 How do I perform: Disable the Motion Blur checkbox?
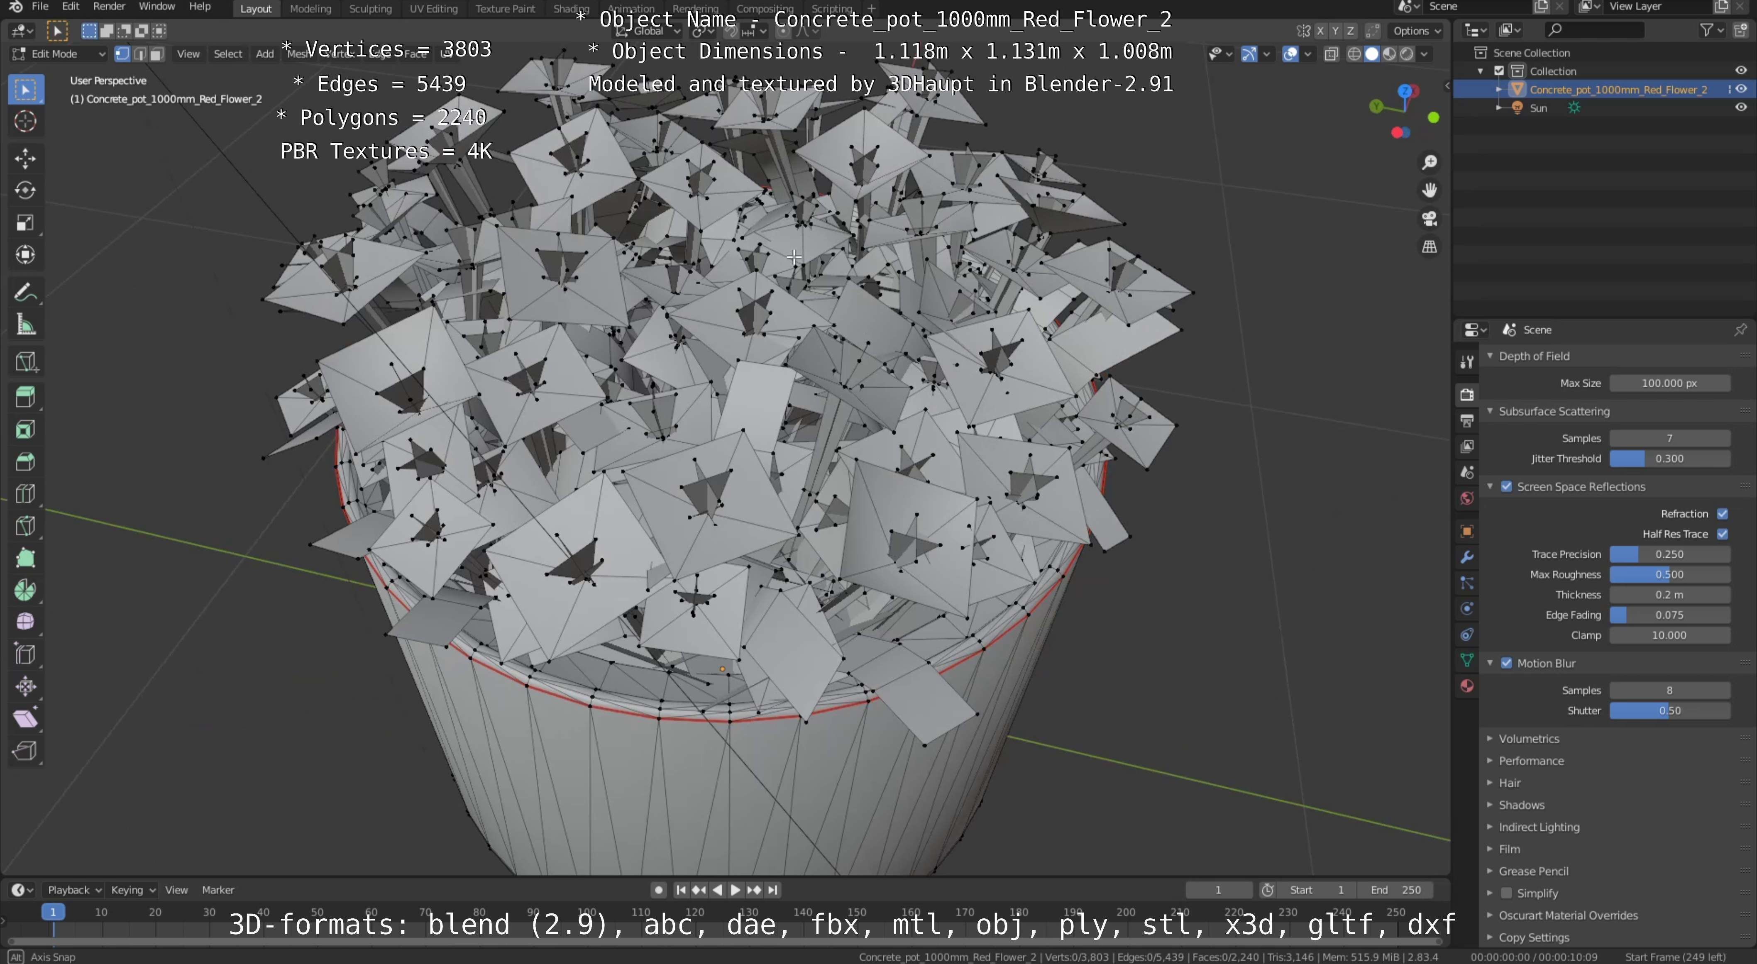[1507, 663]
